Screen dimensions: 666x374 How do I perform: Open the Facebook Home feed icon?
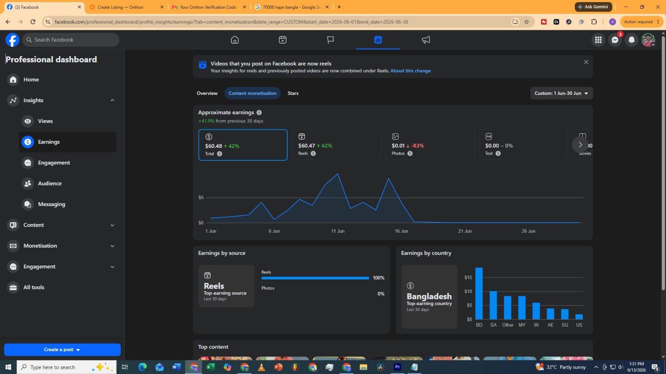coord(235,40)
